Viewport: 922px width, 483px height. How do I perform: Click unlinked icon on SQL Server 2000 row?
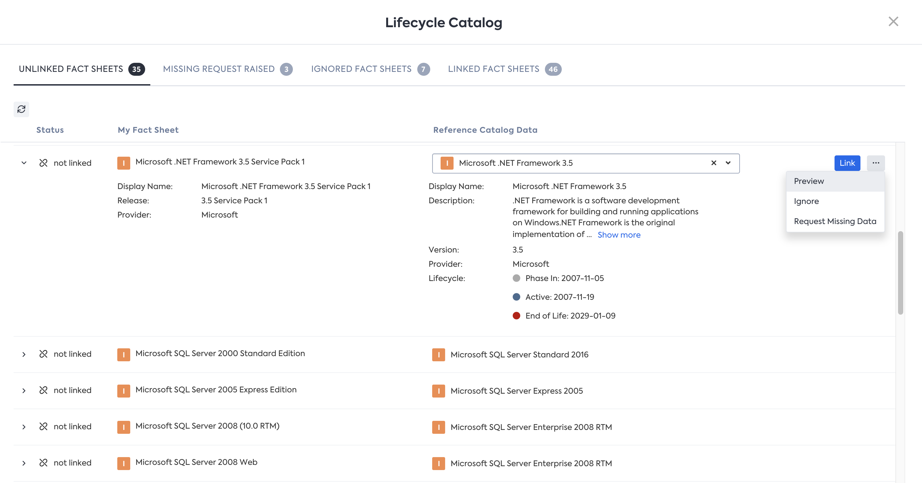click(43, 354)
